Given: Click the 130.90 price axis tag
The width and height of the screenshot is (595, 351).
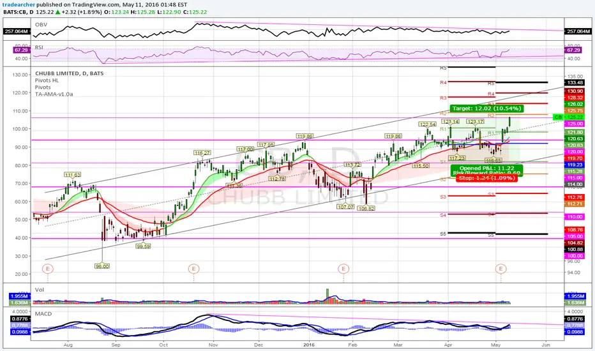Looking at the screenshot, I should (575, 91).
